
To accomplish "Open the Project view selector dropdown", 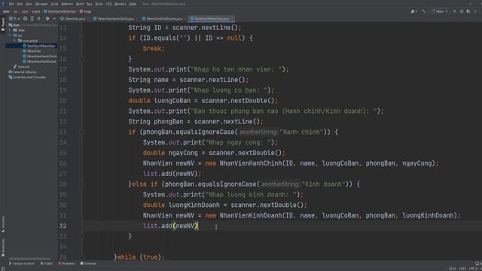I will (14, 19).
